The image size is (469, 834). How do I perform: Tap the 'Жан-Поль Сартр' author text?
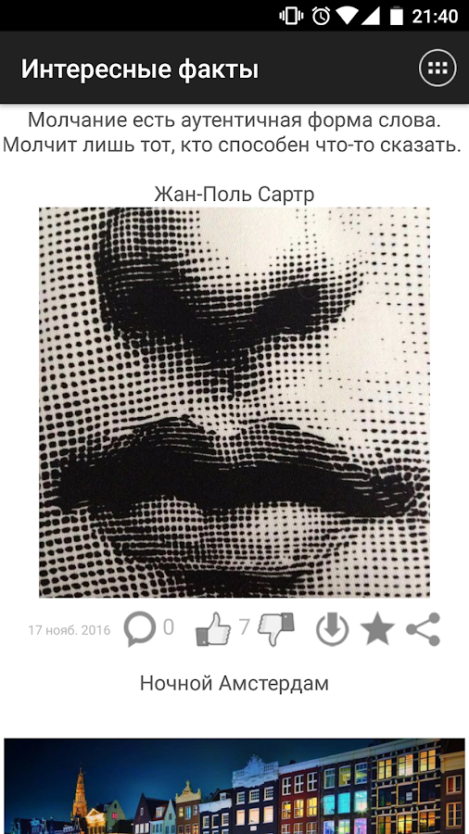[234, 195]
